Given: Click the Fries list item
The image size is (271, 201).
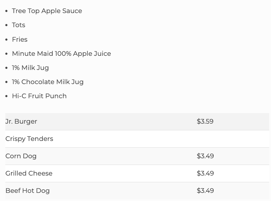Looking at the screenshot, I should pyautogui.click(x=19, y=40).
